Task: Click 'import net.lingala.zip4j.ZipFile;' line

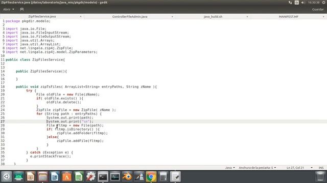Action: (39, 48)
